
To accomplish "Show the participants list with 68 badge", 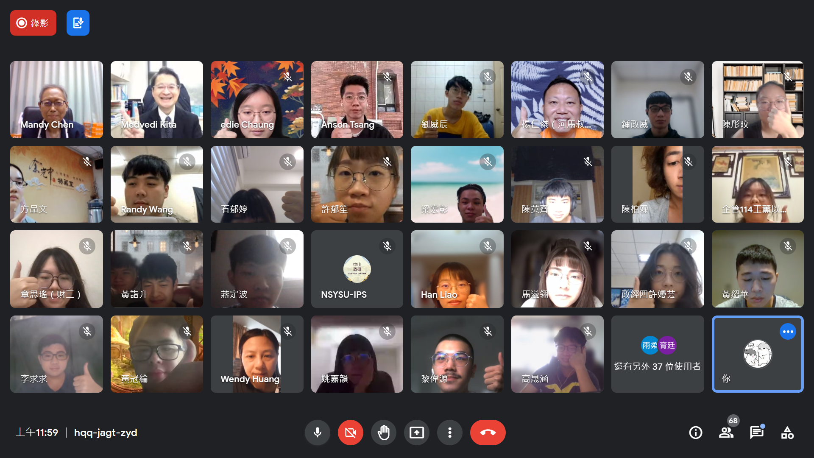I will (726, 433).
